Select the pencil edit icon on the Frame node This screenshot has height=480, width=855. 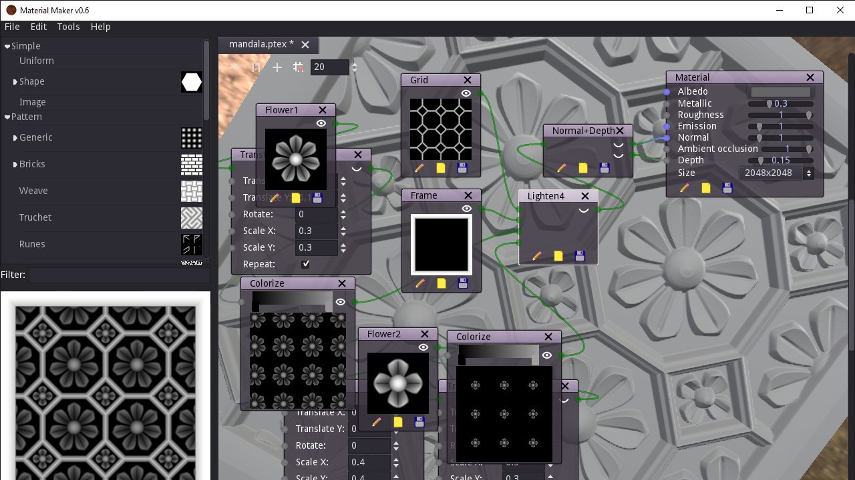point(419,283)
